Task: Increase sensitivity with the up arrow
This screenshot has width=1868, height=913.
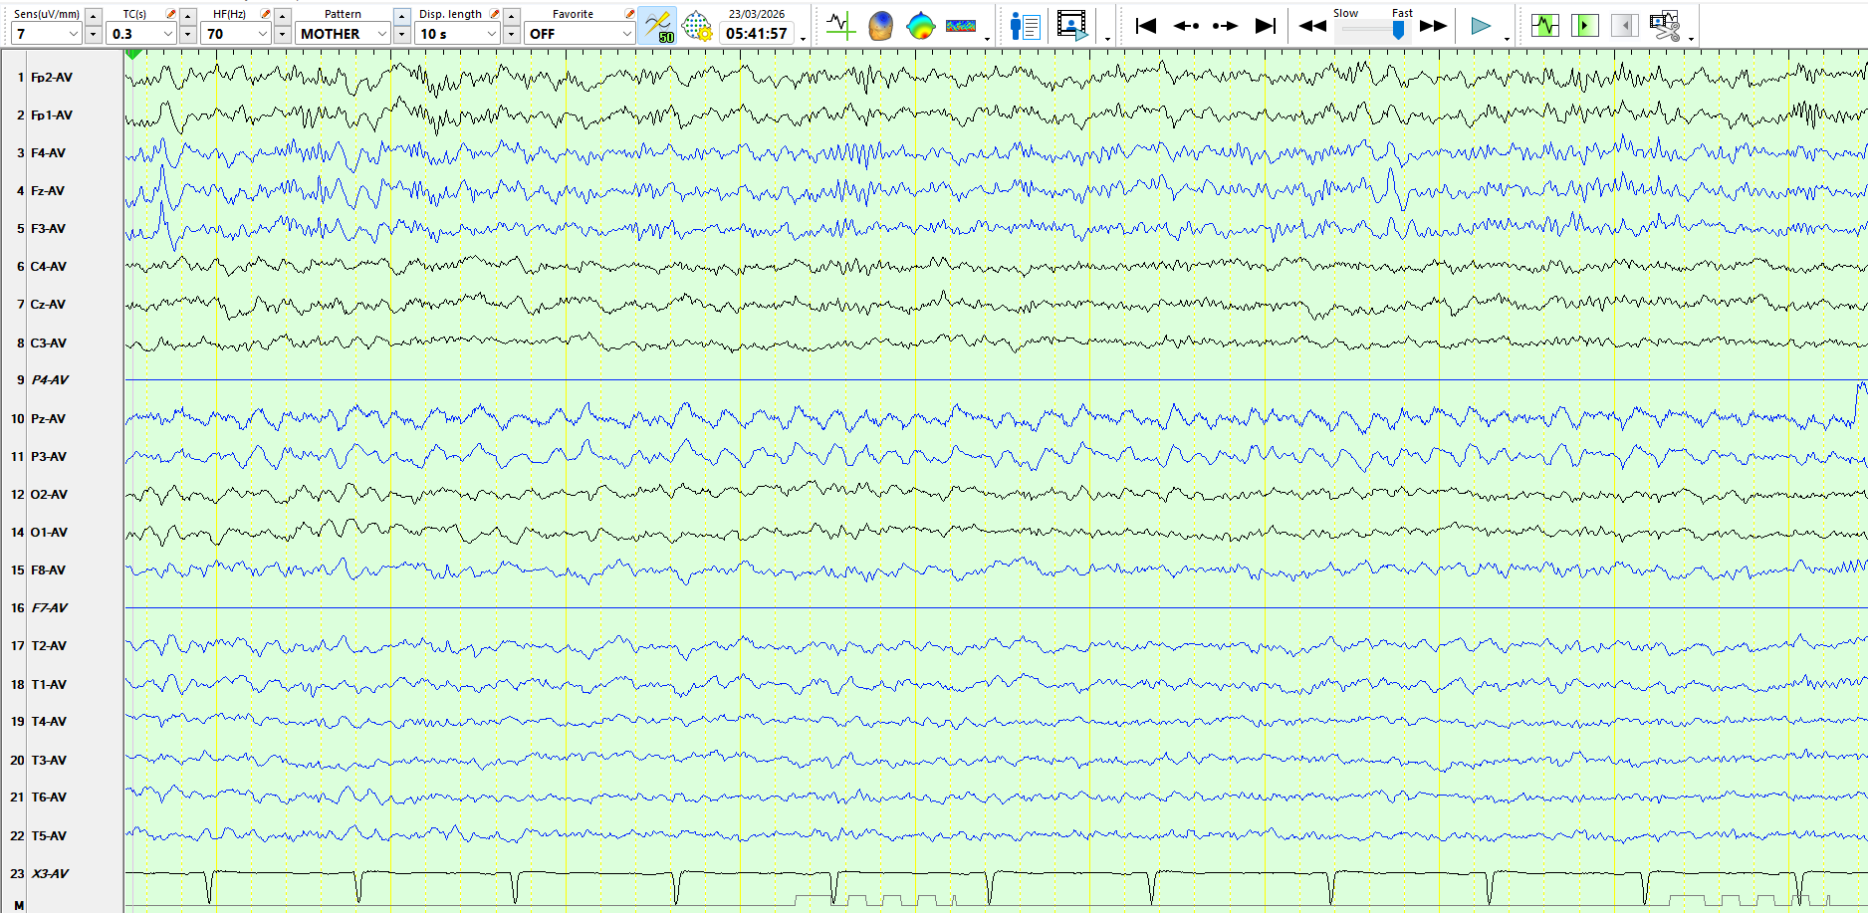Action: click(94, 16)
